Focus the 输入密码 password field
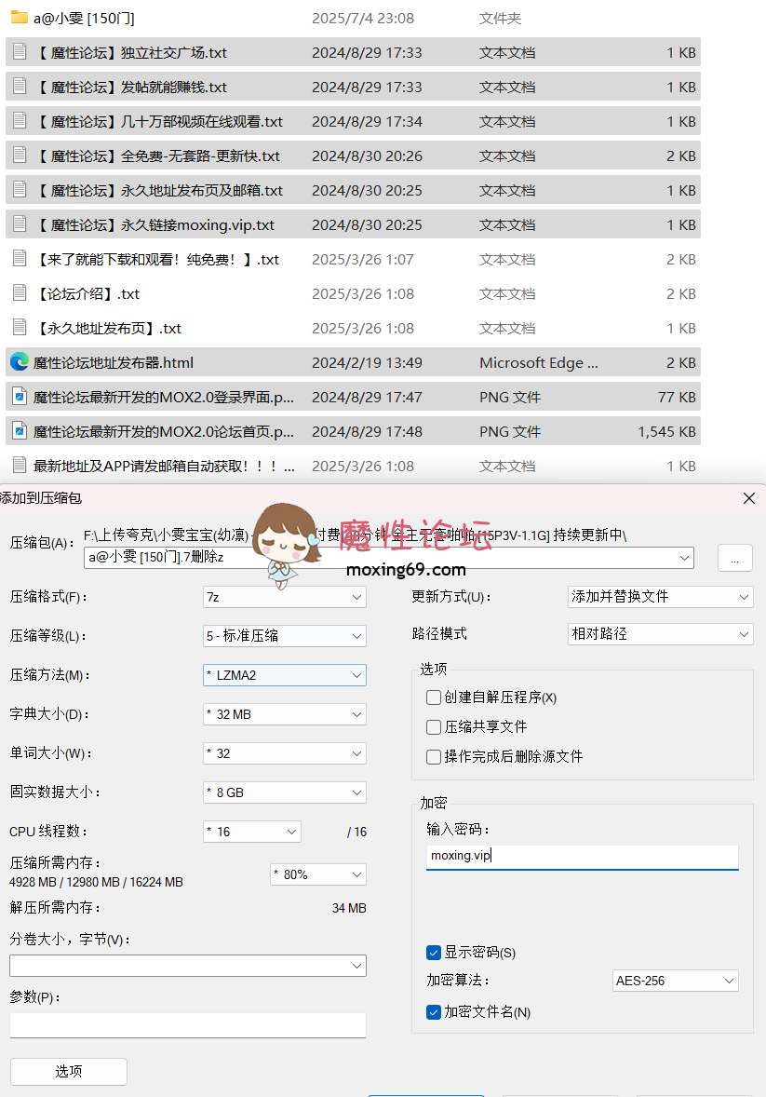The width and height of the screenshot is (766, 1097). (x=583, y=857)
